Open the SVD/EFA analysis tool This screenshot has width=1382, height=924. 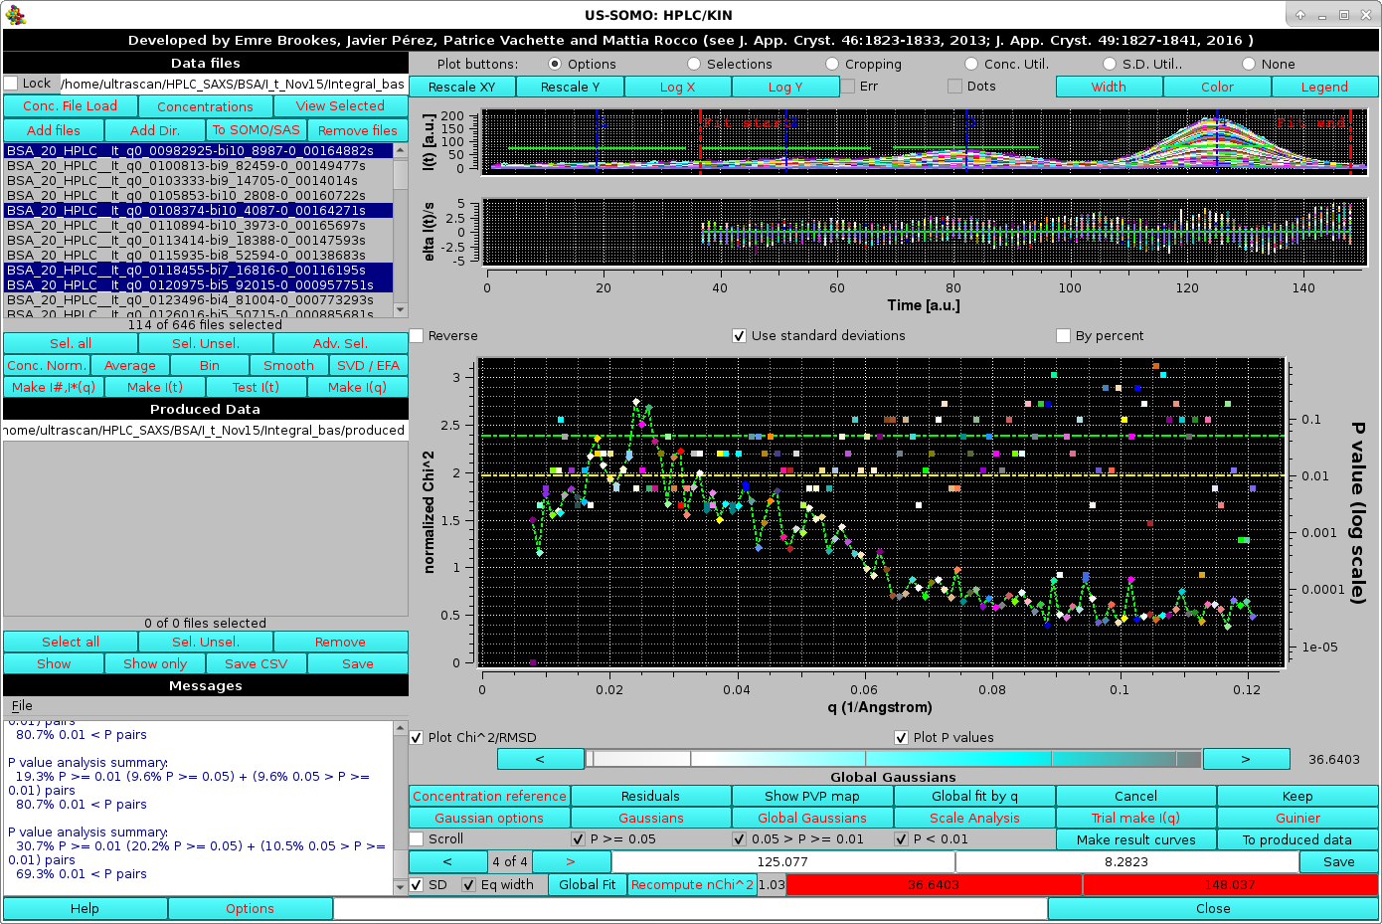coord(369,365)
